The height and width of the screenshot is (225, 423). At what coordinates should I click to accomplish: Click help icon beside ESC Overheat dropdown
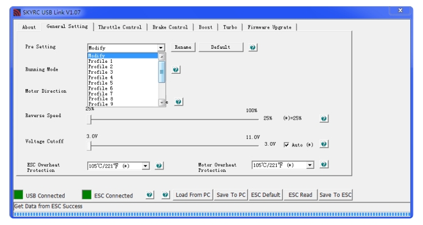coord(159,166)
